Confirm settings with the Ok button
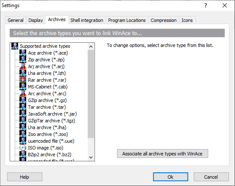 coord(170,177)
